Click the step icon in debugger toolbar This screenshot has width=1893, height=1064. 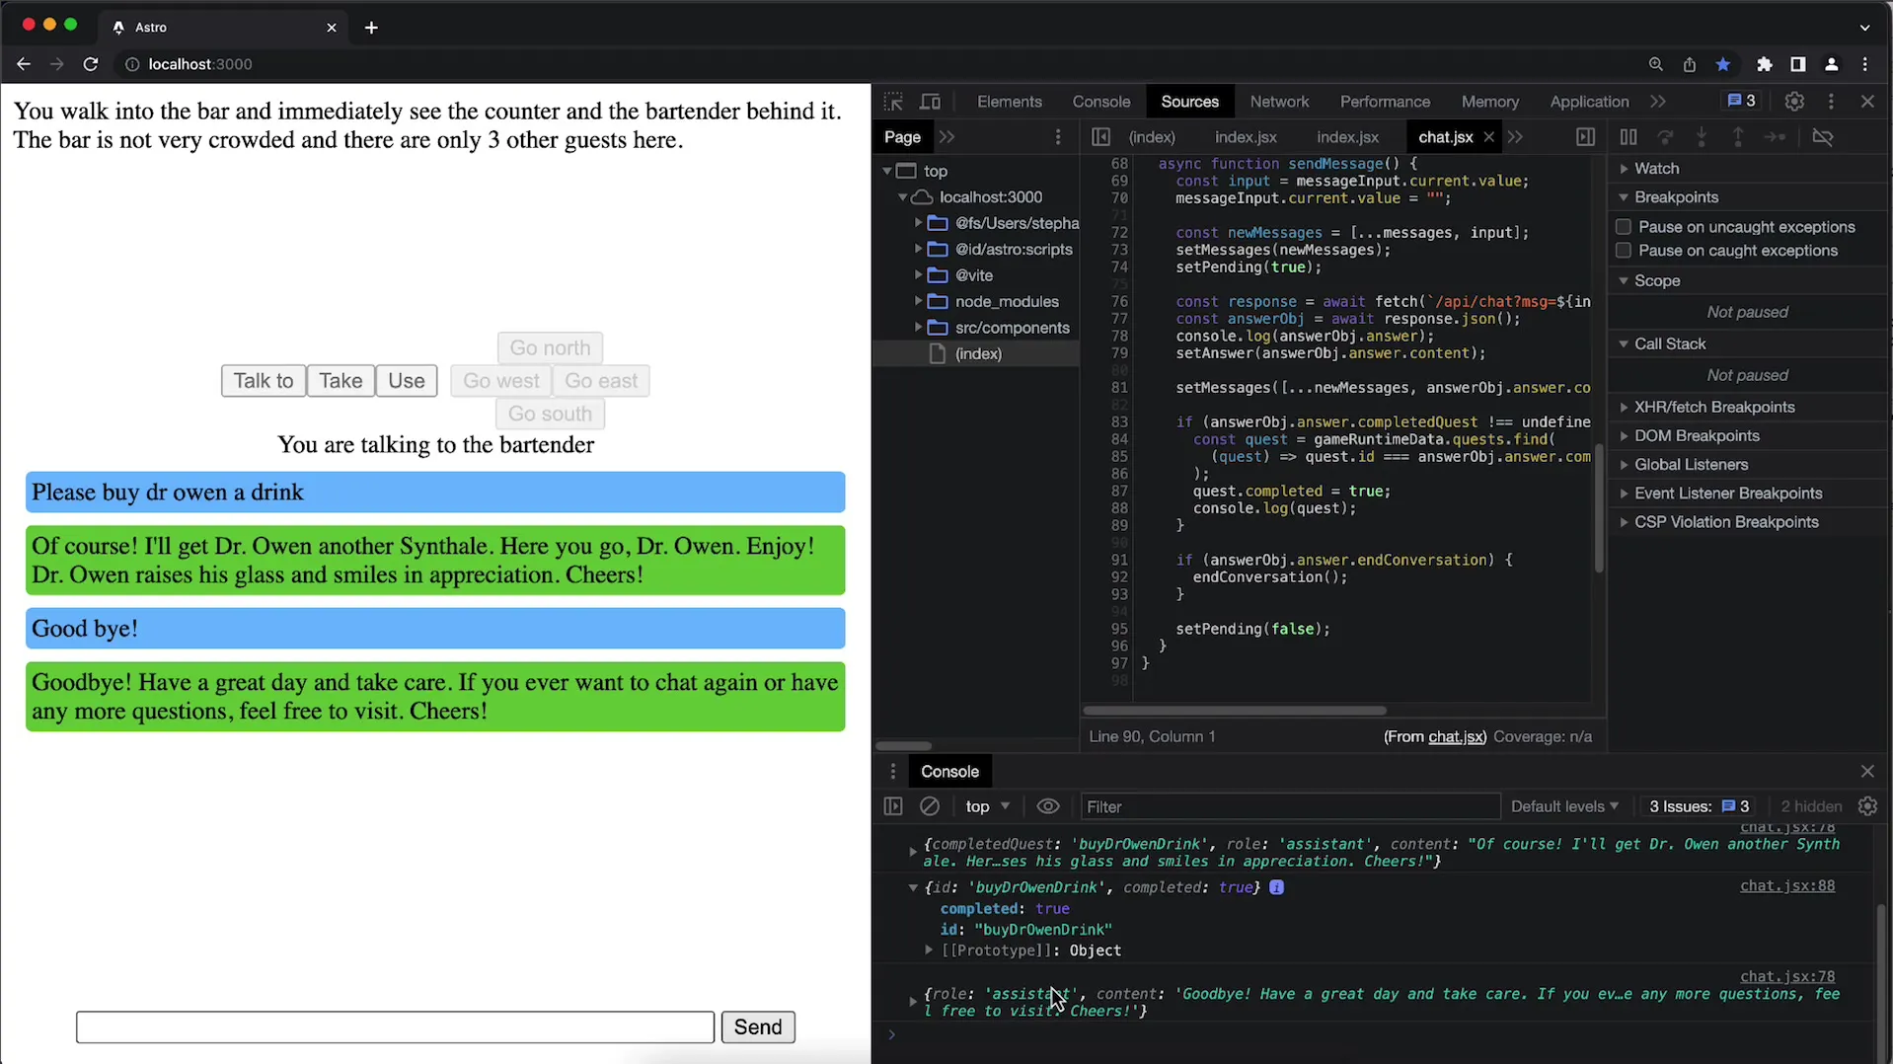[1775, 137]
